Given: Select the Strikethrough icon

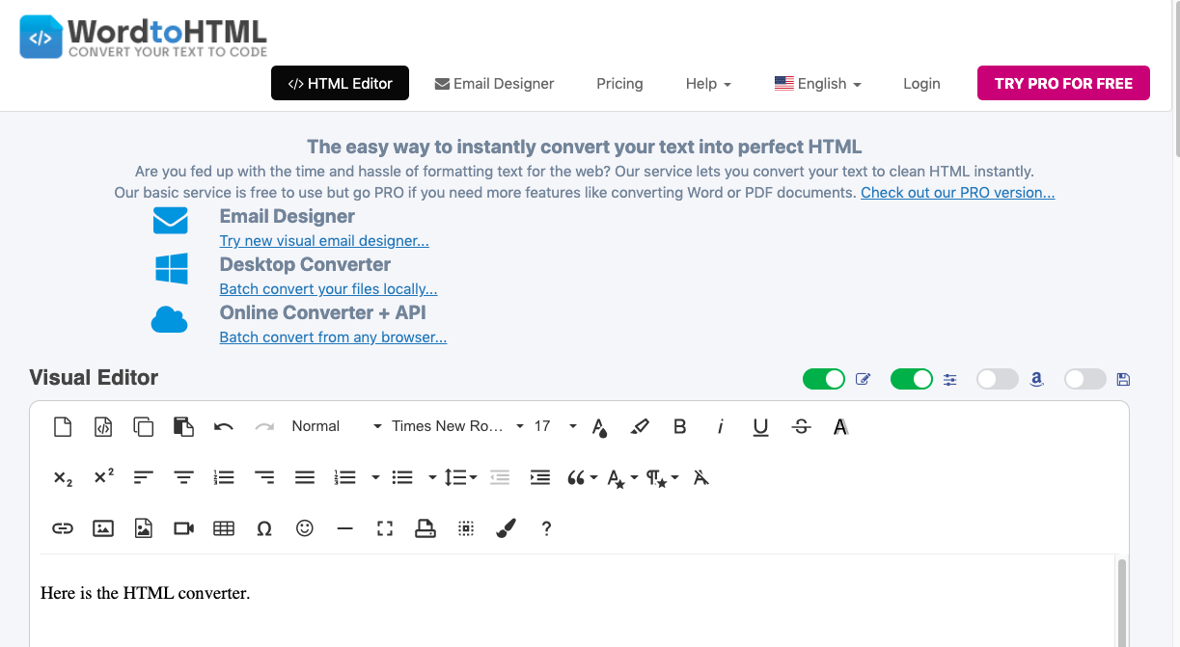Looking at the screenshot, I should 801,426.
